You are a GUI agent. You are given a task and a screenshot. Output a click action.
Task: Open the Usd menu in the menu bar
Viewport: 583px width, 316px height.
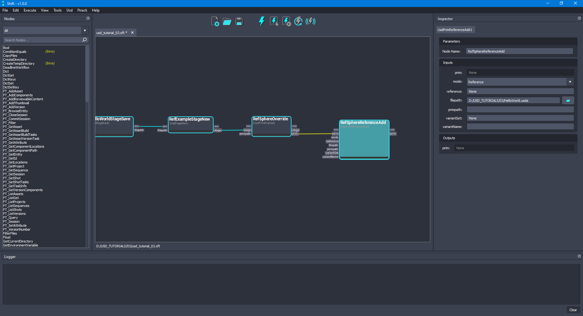69,10
